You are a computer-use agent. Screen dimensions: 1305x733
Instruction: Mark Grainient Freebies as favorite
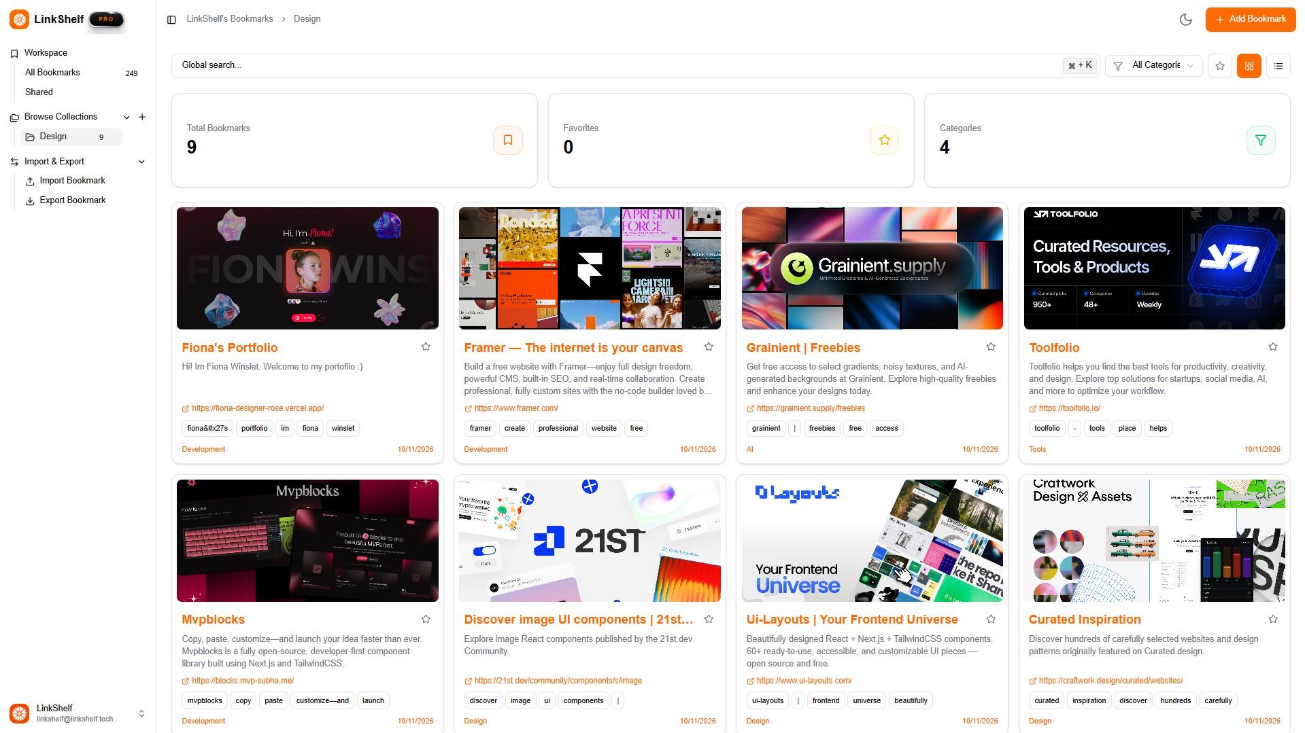pyautogui.click(x=991, y=347)
